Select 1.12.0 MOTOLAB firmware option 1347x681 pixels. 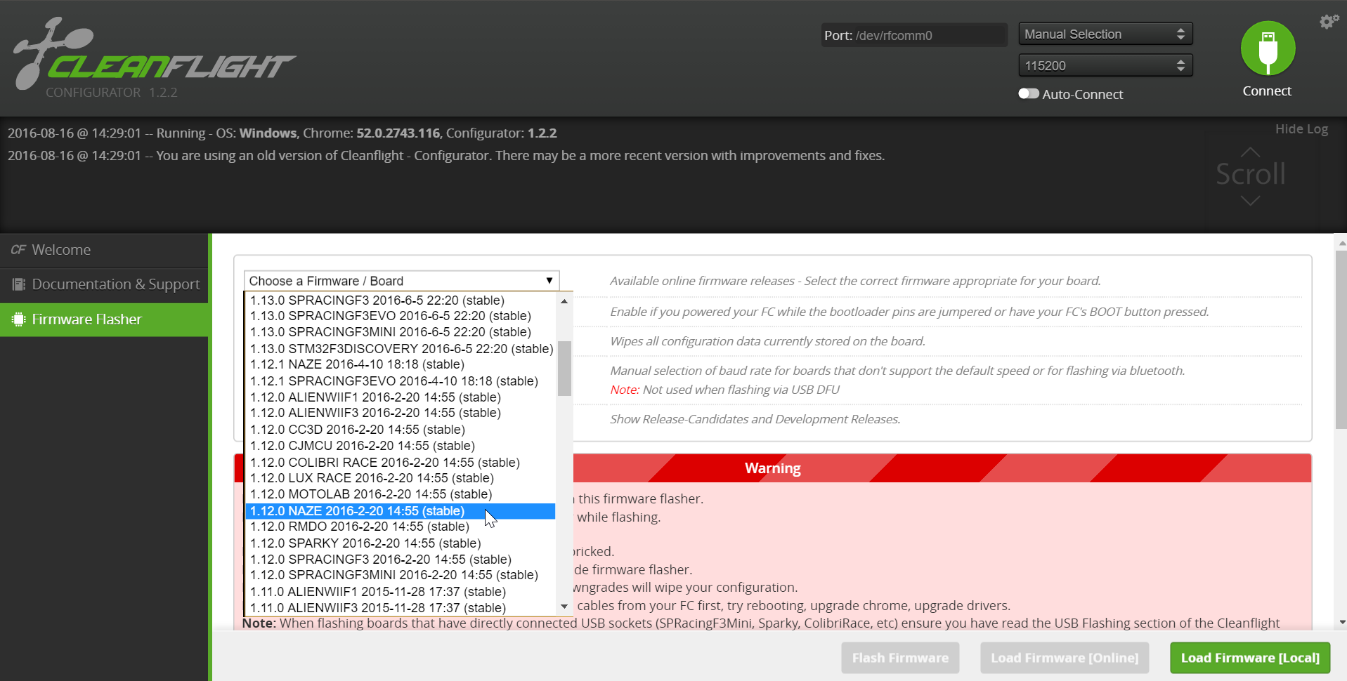400,494
